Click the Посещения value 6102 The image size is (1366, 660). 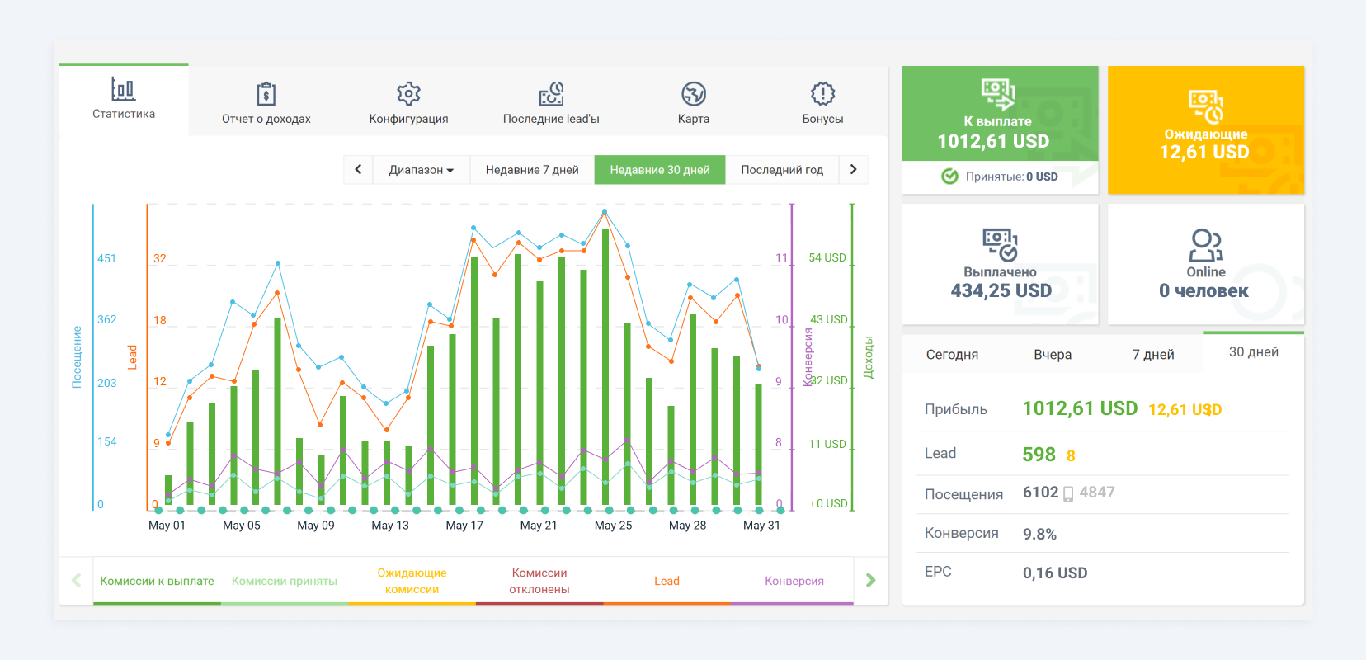coord(1040,493)
